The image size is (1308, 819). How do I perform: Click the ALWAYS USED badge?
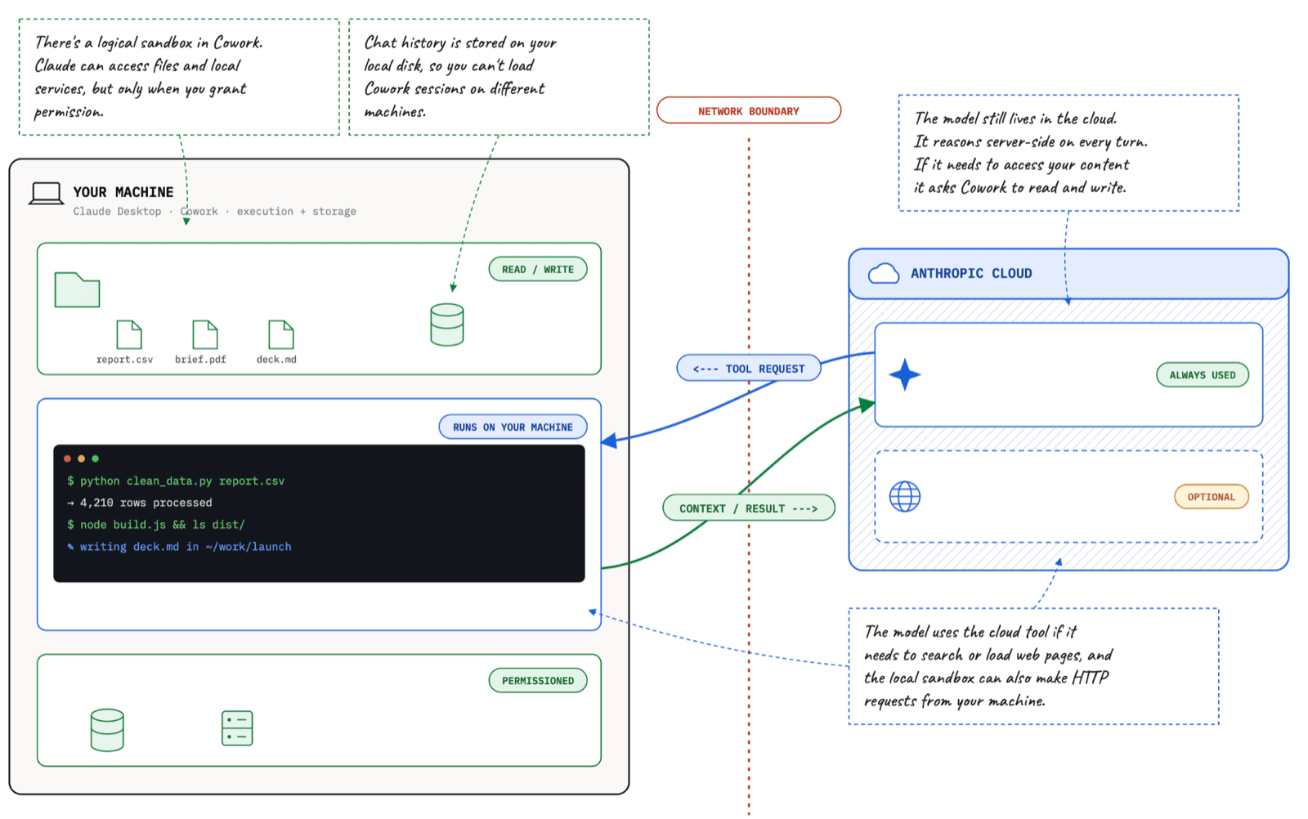(x=1203, y=375)
